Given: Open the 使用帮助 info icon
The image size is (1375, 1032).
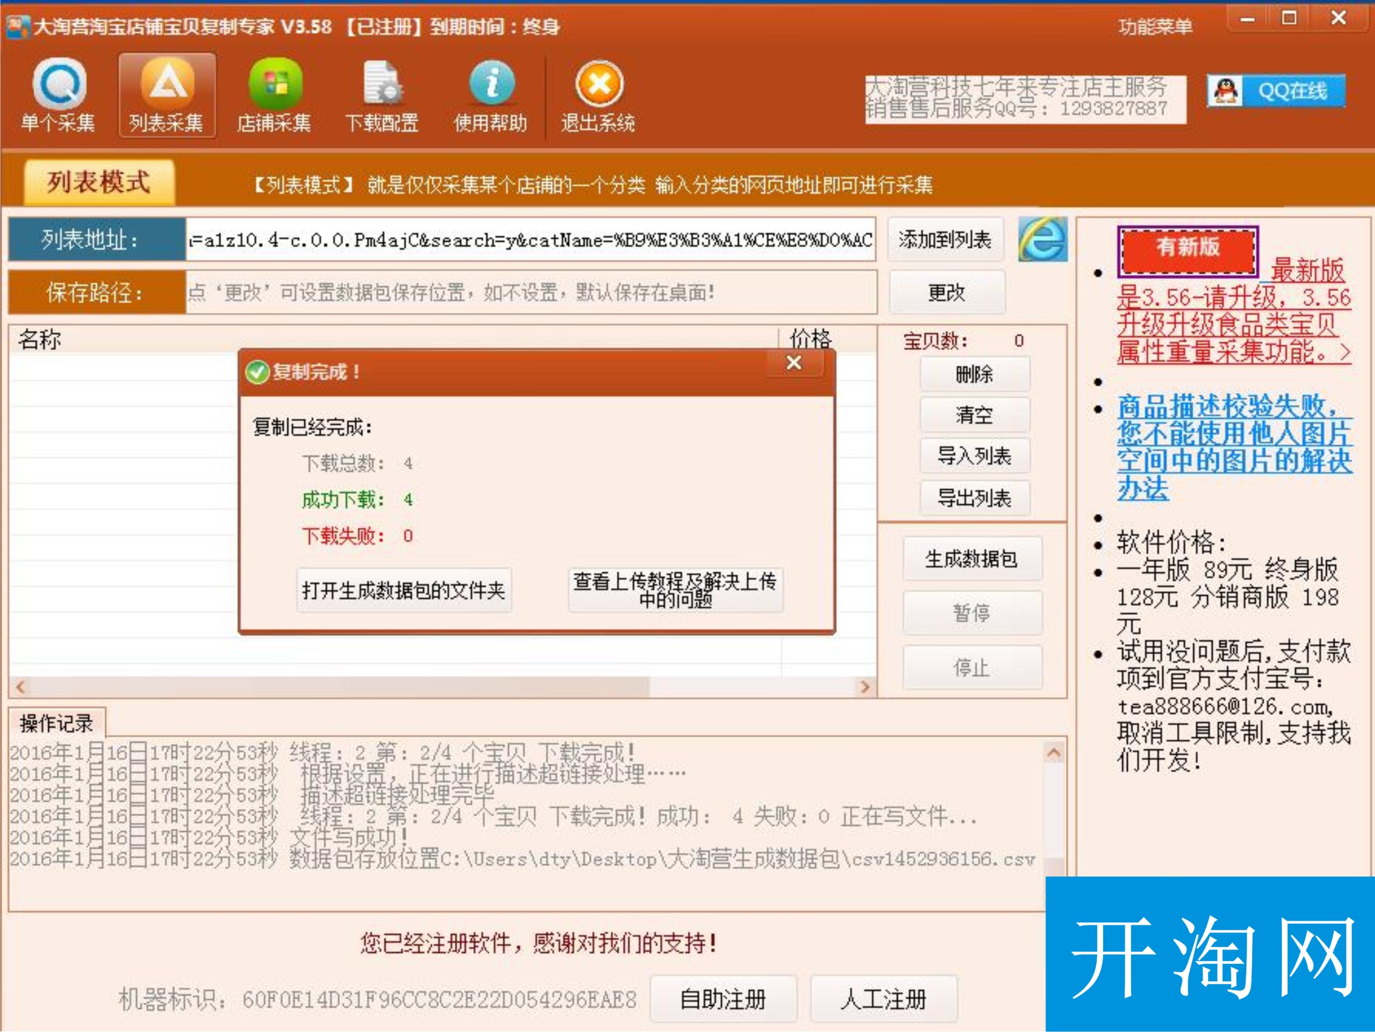Looking at the screenshot, I should tap(491, 94).
